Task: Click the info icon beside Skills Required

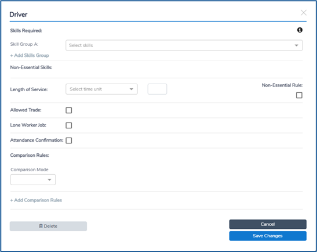Action: [x=300, y=30]
